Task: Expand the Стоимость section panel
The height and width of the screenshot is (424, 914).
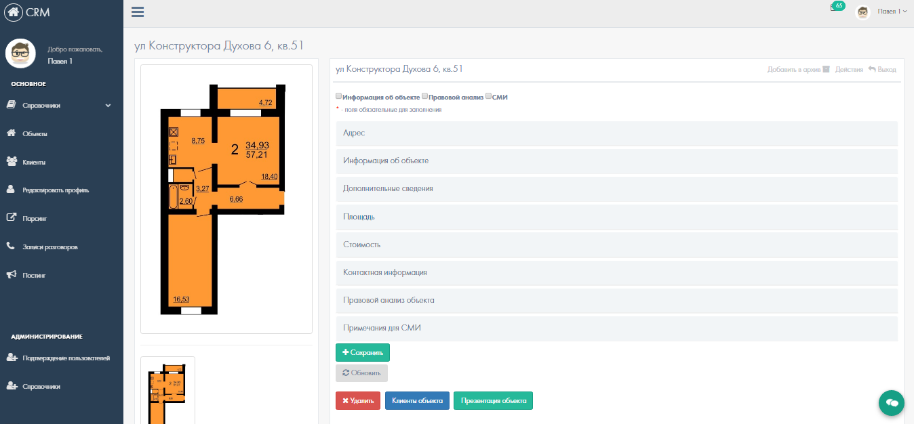Action: tap(616, 245)
